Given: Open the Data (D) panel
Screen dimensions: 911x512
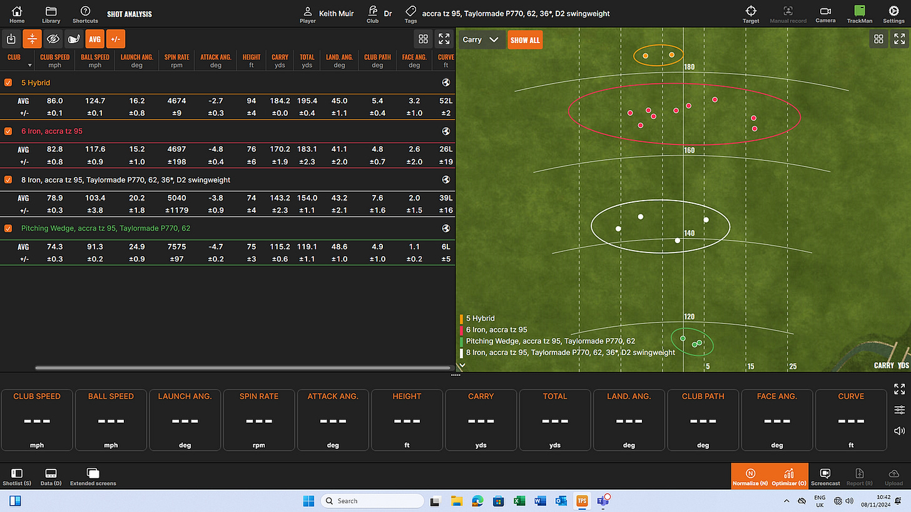Looking at the screenshot, I should tap(51, 477).
